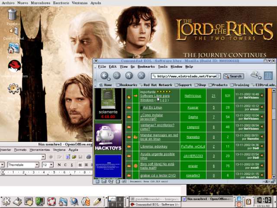Open the font size 12 dropdown

[51, 165]
